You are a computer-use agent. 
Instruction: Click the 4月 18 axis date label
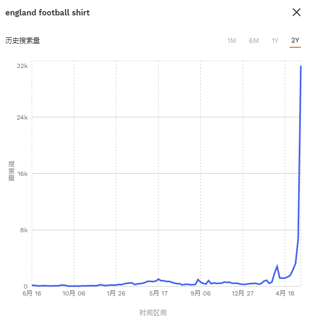[x=285, y=293]
